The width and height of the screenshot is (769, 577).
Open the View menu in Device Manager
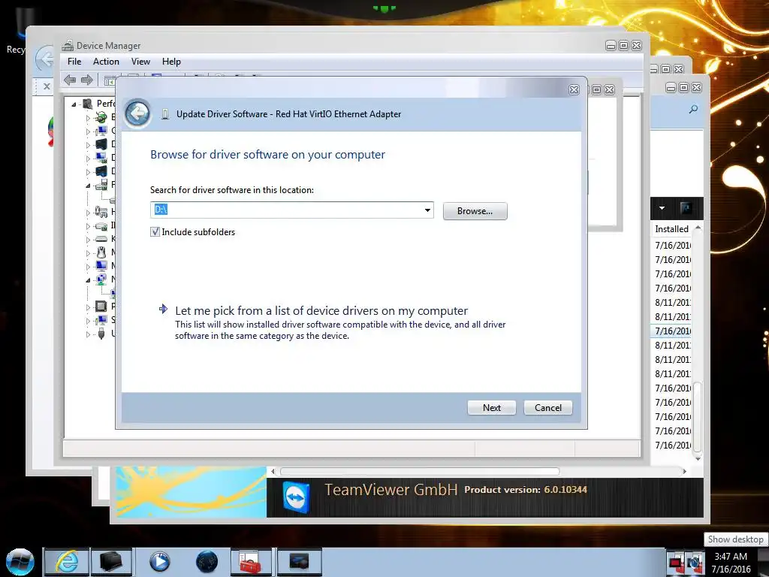(140, 62)
